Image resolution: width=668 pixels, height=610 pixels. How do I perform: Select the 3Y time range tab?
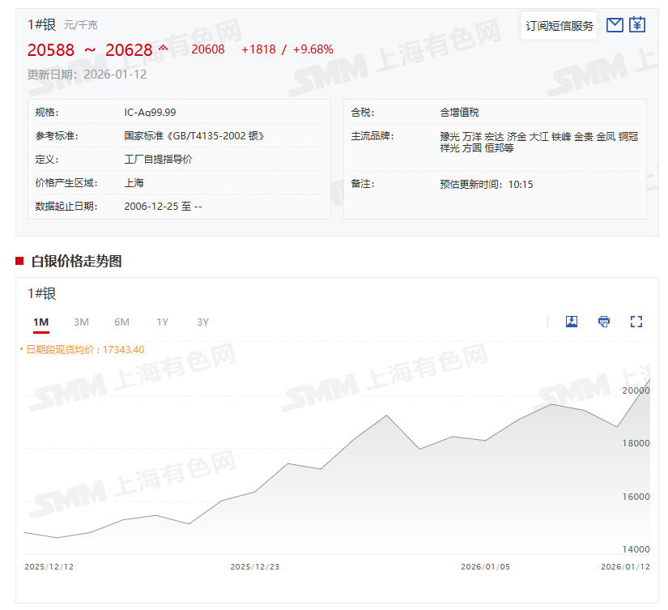[202, 322]
